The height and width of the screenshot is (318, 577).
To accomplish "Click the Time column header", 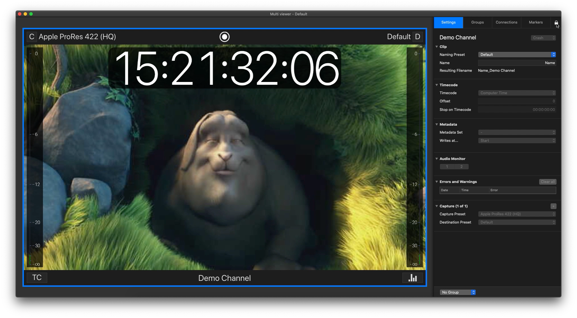I will (474, 190).
